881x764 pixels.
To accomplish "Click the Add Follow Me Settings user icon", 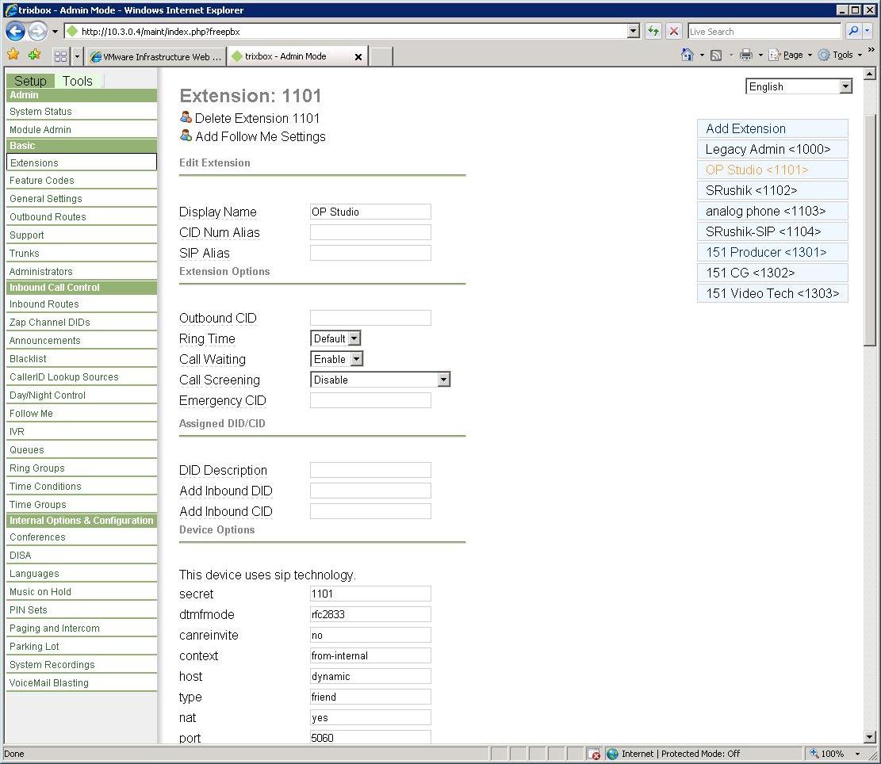I will (x=186, y=136).
